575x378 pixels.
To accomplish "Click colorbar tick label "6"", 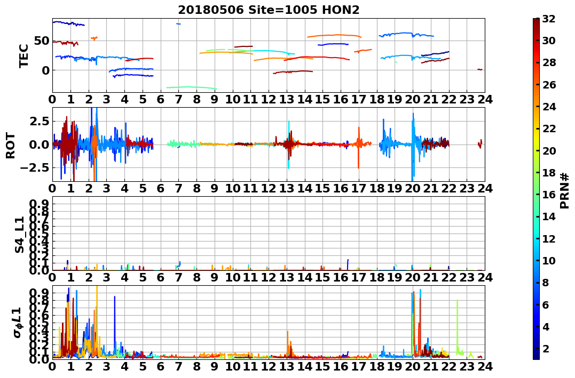I will [546, 304].
